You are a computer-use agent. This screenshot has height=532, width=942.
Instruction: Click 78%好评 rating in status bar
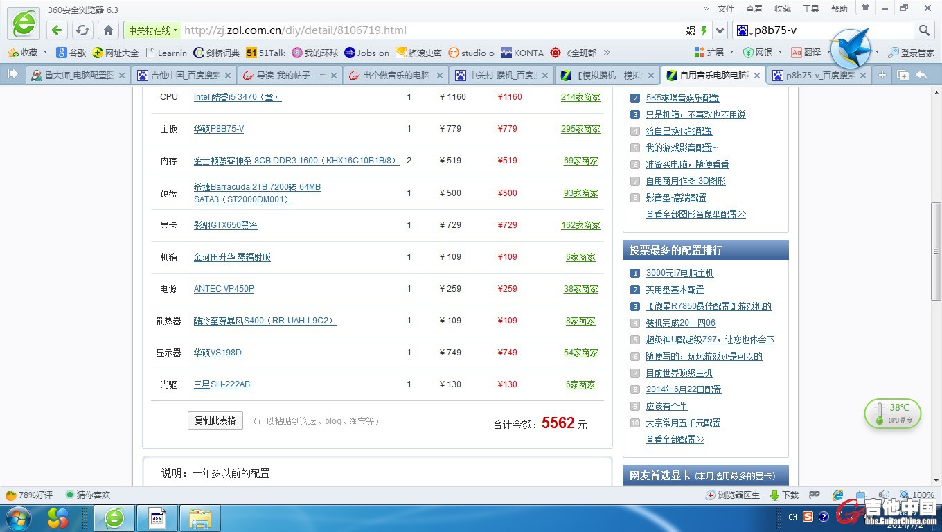click(29, 495)
